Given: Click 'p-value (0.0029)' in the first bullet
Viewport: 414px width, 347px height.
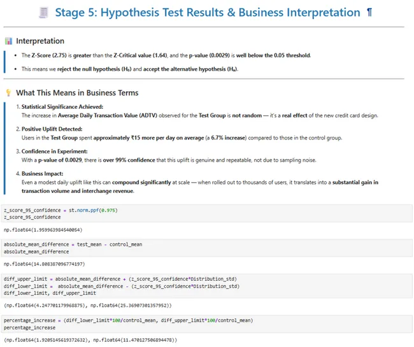Looking at the screenshot, I should (210, 55).
